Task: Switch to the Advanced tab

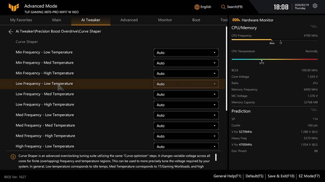Action: pos(129,20)
